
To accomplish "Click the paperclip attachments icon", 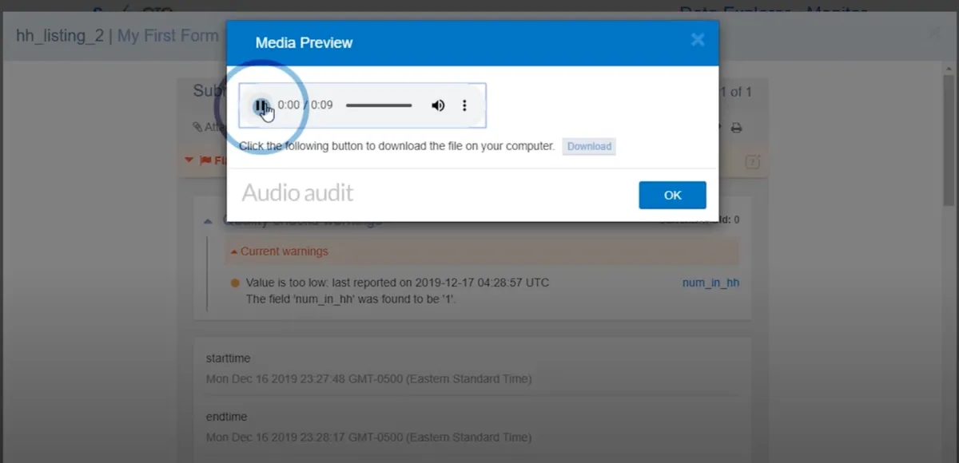I will (x=197, y=127).
